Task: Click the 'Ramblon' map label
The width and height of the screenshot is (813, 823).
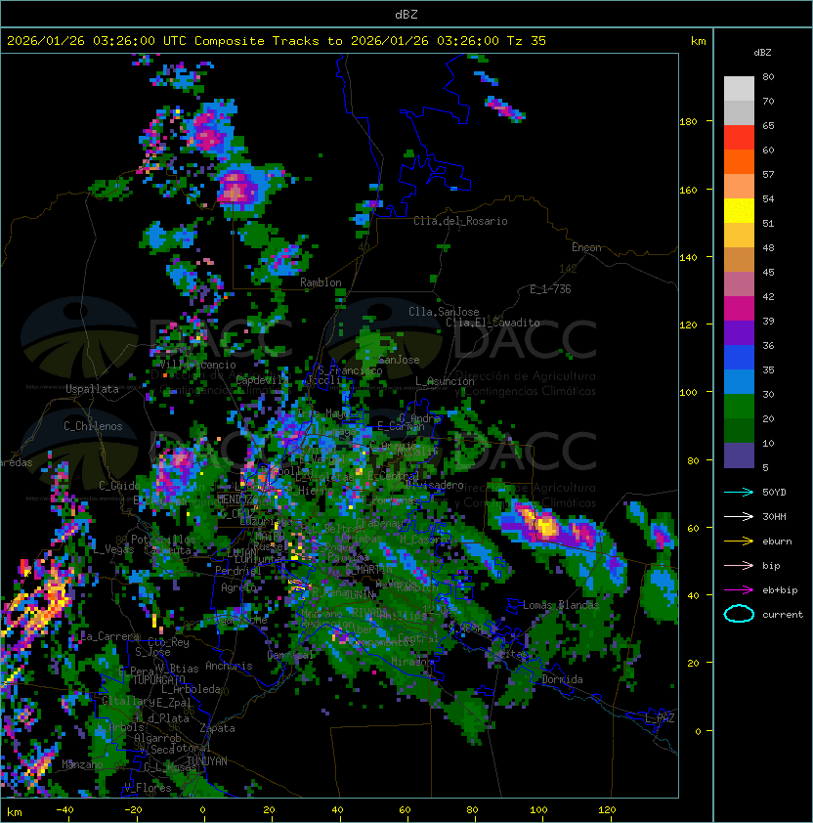Action: (321, 282)
